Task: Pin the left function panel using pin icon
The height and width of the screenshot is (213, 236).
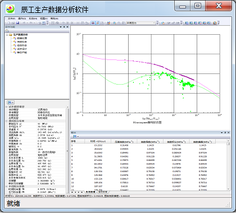Action: click(x=64, y=27)
